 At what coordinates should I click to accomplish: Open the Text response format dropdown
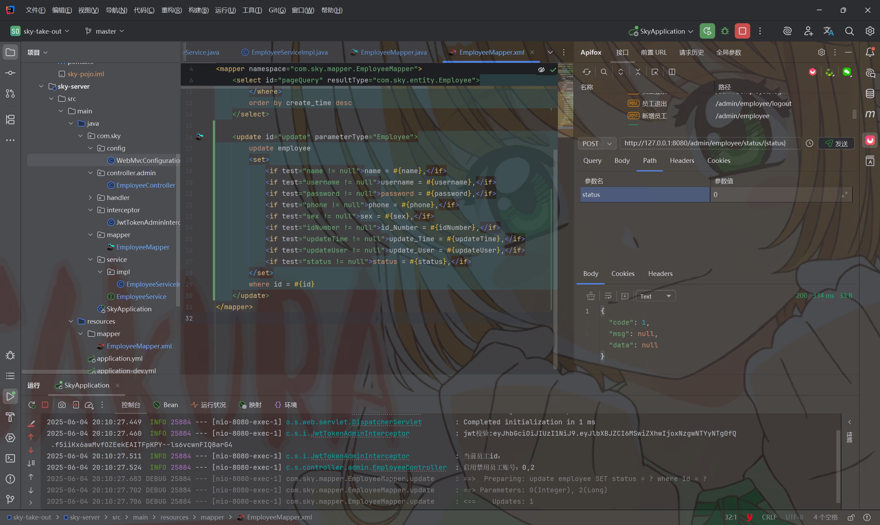point(655,296)
